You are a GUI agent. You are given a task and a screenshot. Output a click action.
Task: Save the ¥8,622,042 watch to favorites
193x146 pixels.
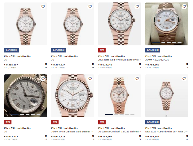[x=137, y=6]
